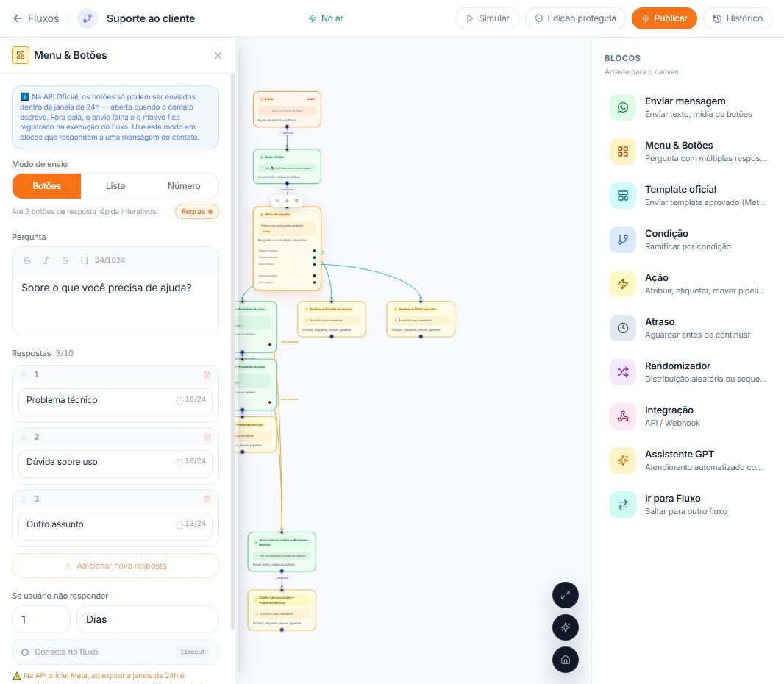Viewport: 784px width, 684px height.
Task: Select the Botões send mode
Action: [x=46, y=186]
